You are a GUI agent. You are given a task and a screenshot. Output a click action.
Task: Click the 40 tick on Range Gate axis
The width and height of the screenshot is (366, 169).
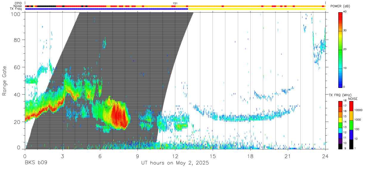[18, 94]
